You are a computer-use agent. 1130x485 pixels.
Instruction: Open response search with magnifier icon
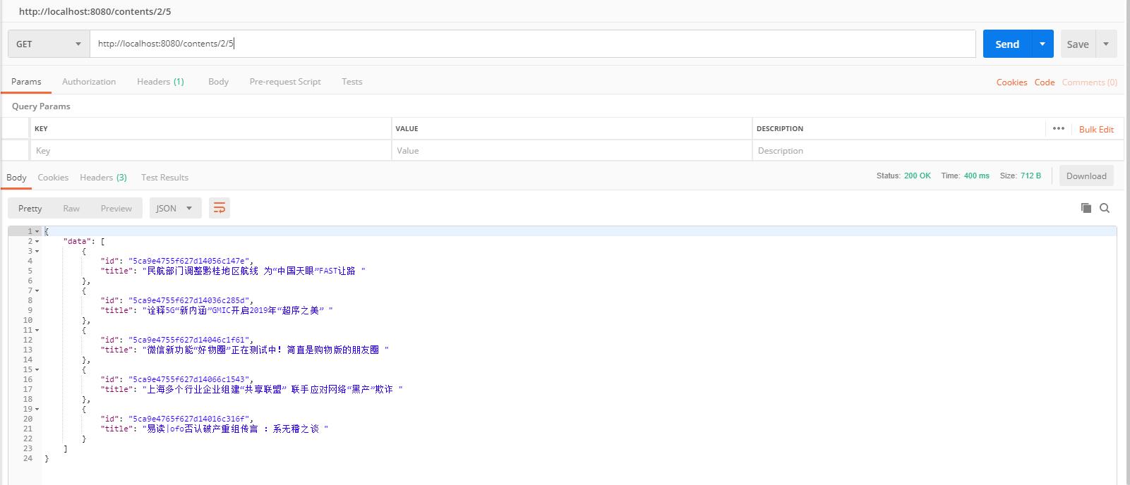[x=1105, y=208]
